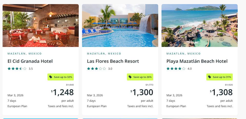246x119 pixels.
Task: Click the Mazatlán, Mexico label above El Cid Granada
Action: coord(25,54)
